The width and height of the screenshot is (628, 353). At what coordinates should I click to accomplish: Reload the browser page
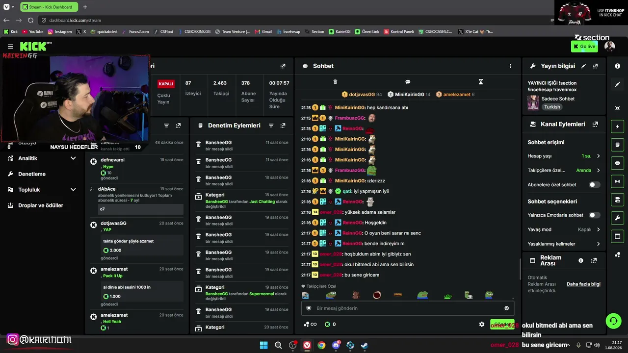coord(30,20)
